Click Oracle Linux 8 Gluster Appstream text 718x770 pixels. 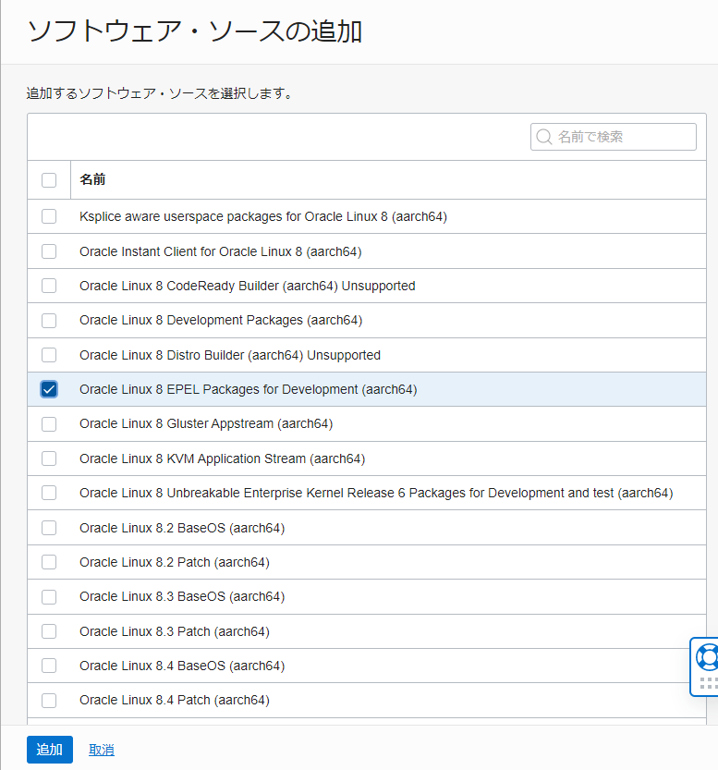(x=206, y=423)
